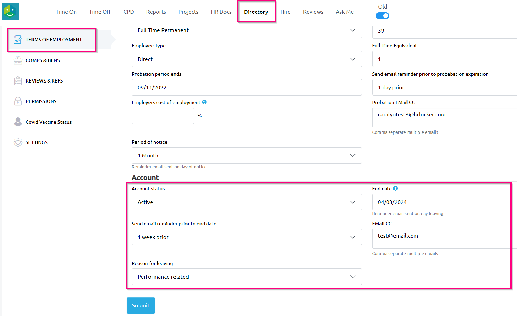The width and height of the screenshot is (517, 316).
Task: Click the Covid Vaccine Status person icon
Action: 18,122
